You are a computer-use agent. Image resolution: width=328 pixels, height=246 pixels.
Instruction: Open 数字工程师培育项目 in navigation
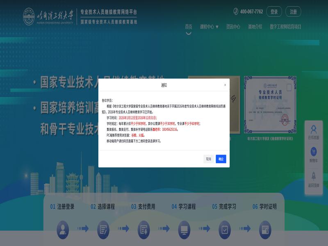coord(285,27)
